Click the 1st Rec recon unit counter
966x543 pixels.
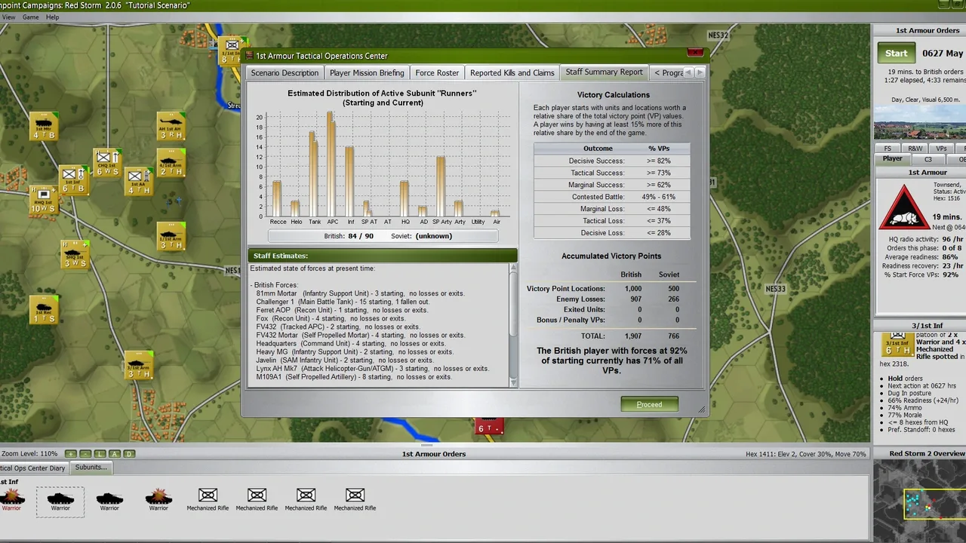pos(44,309)
